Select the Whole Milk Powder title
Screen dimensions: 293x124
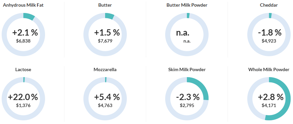269,69
